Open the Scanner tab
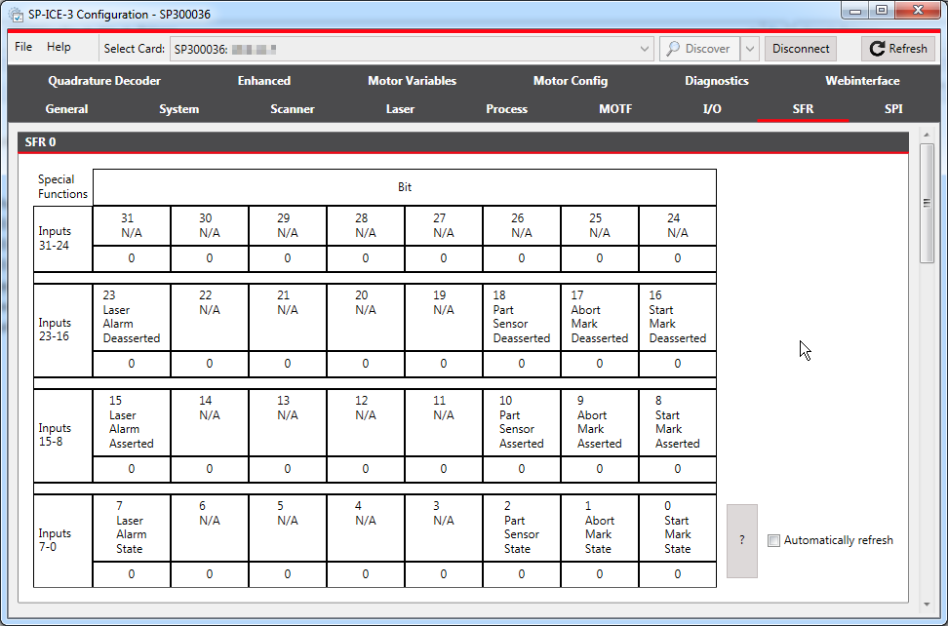 coord(292,109)
